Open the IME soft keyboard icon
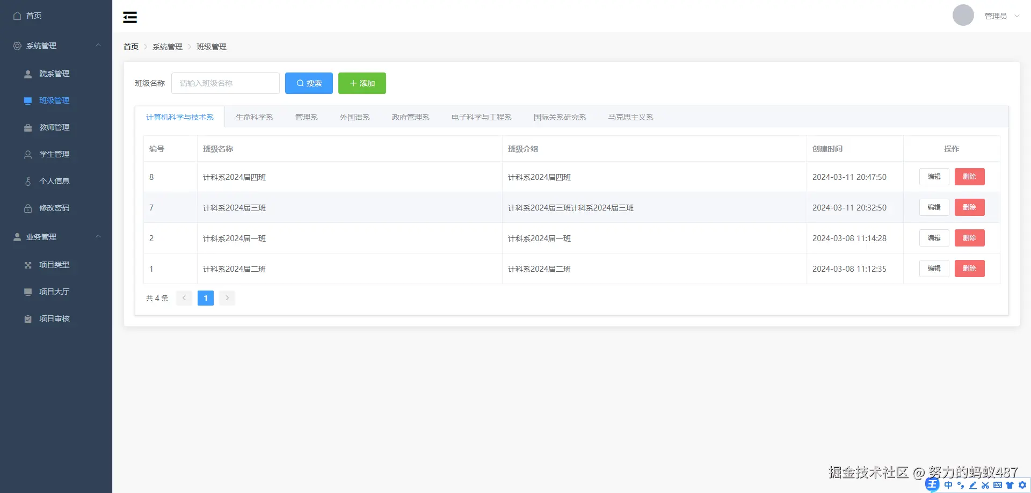1031x493 pixels. pos(998,485)
